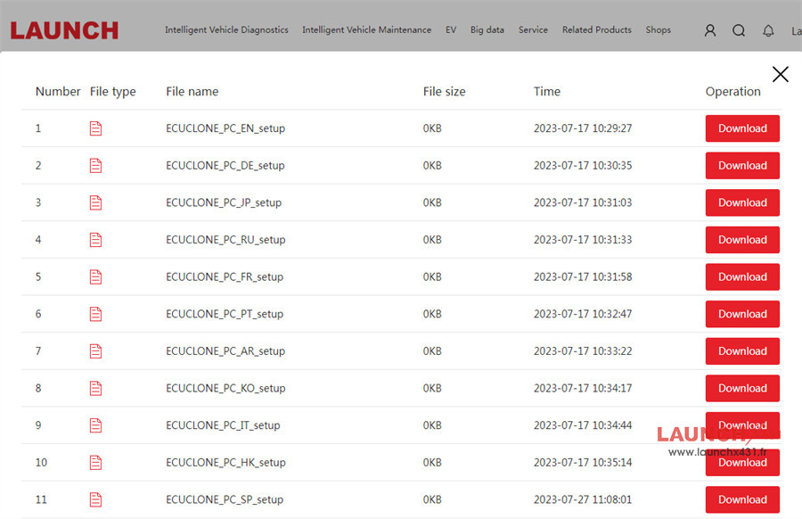This screenshot has height=519, width=802.
Task: Select file name ECUCLONE_PC_SP_setup
Action: 225,499
